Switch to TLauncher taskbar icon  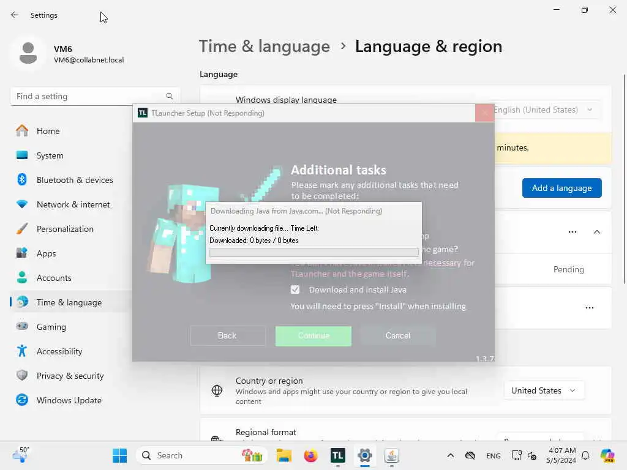[338, 455]
